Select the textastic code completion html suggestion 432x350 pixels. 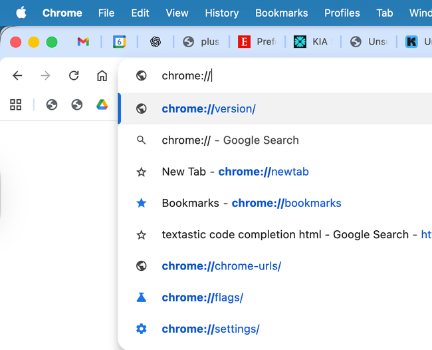286,234
